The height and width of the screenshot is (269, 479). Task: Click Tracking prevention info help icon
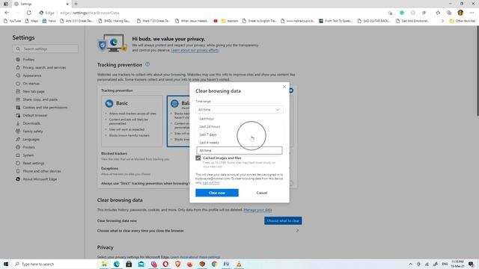point(147,64)
